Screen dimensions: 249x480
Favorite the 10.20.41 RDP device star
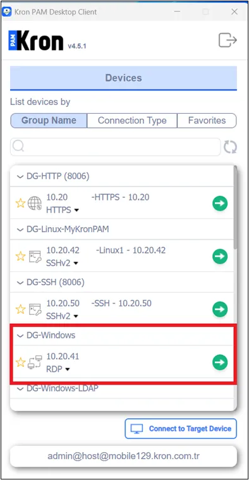pos(20,362)
